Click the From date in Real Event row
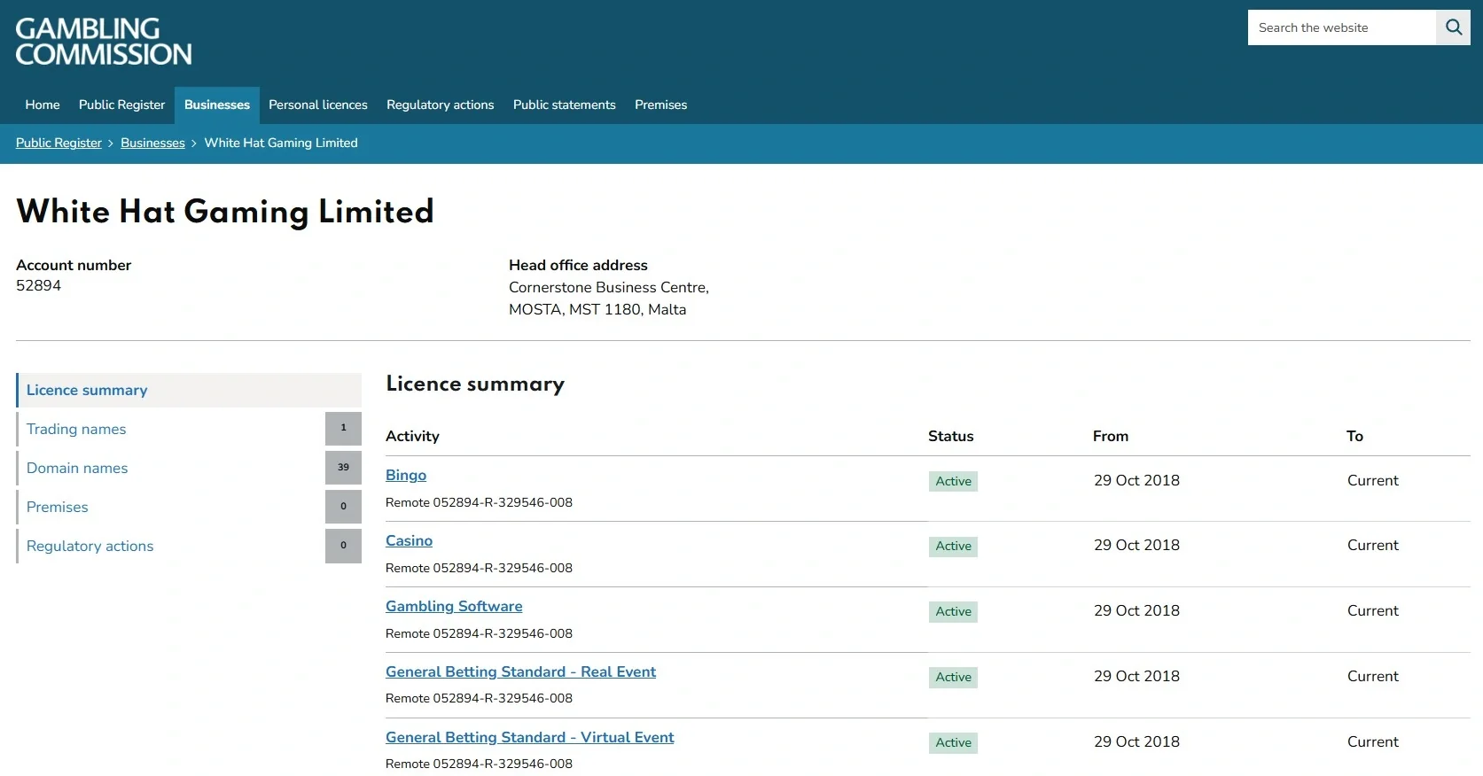The height and width of the screenshot is (776, 1483). click(x=1136, y=676)
